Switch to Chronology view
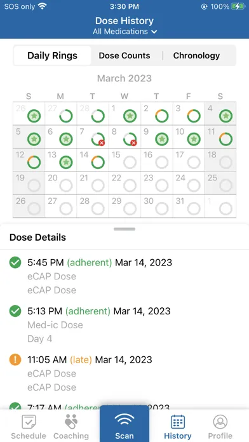 (196, 55)
